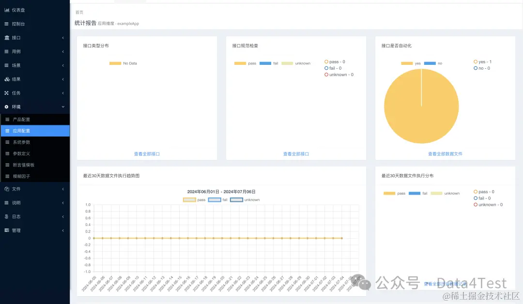Click the 文件 copy icon in sidebar
The image size is (523, 304).
pos(7,189)
